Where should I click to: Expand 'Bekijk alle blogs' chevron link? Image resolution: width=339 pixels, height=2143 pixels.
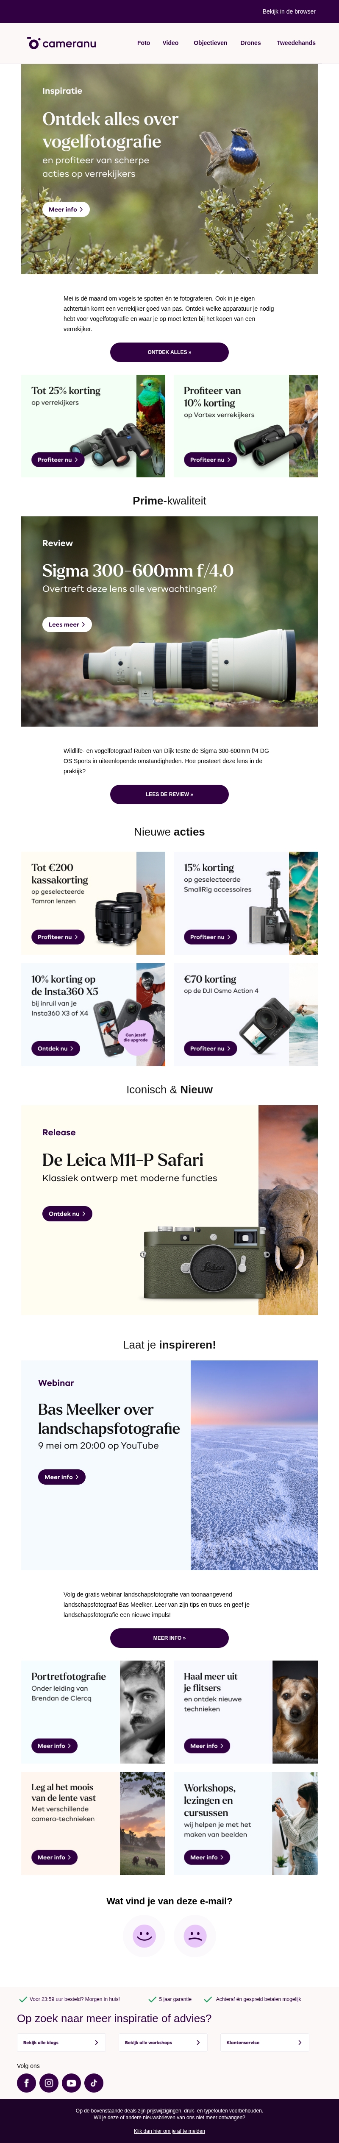(x=61, y=2042)
